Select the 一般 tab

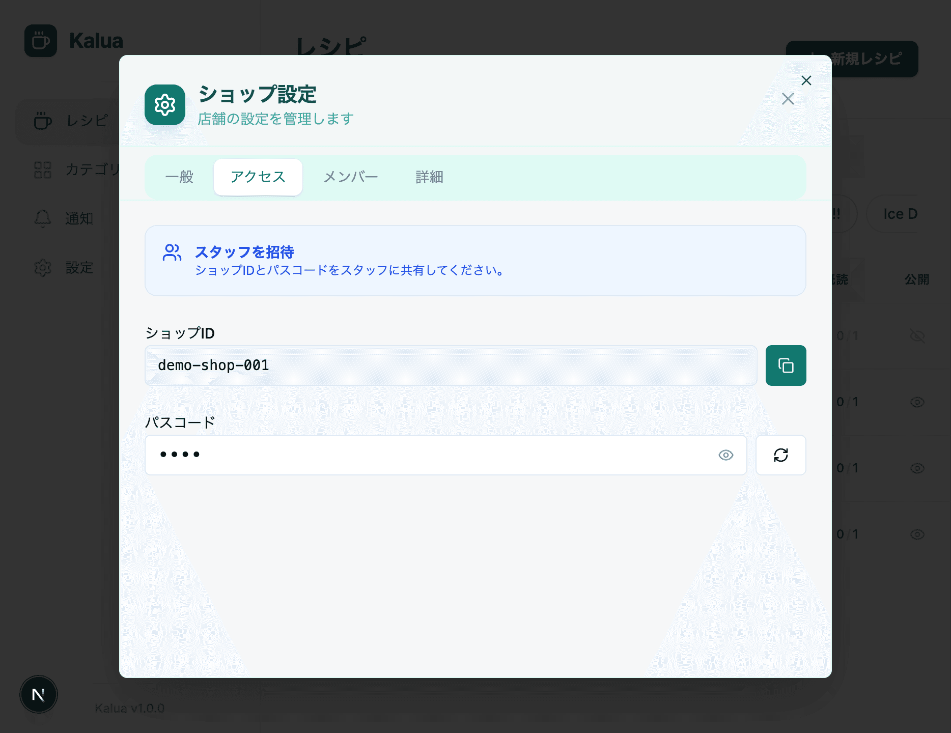click(x=179, y=177)
